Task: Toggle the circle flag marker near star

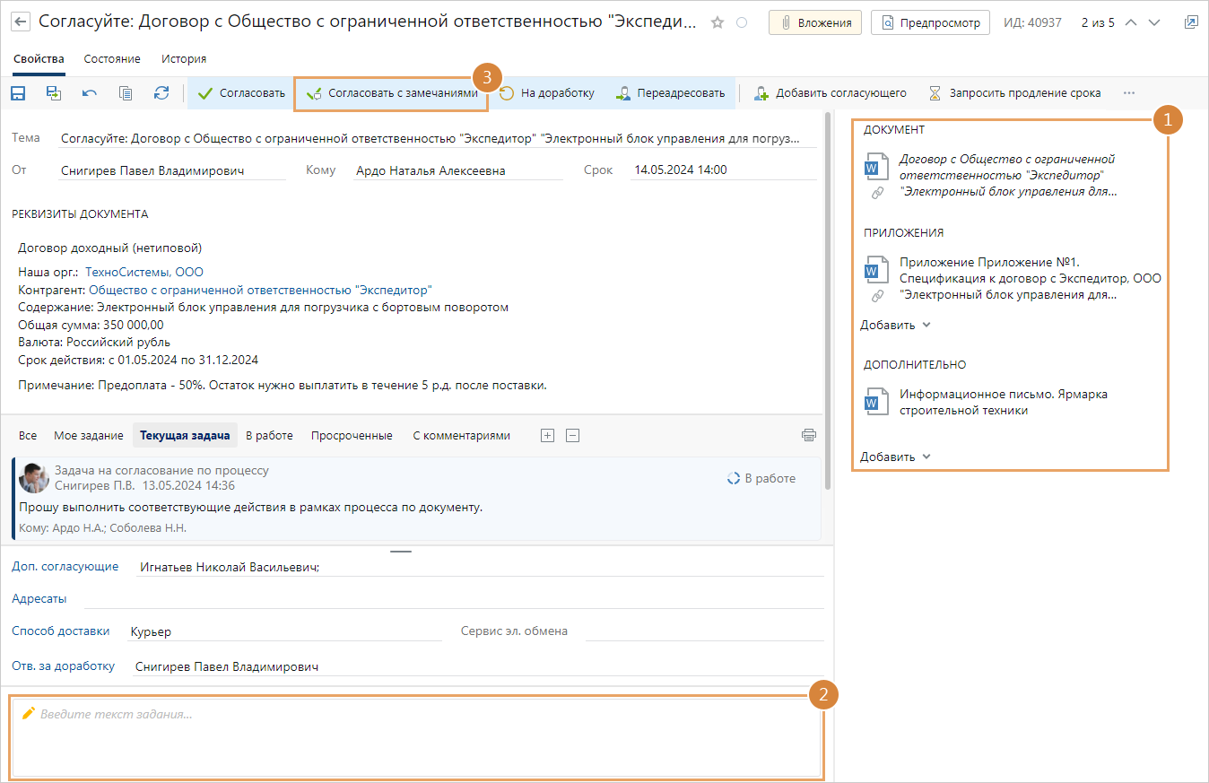Action: (x=742, y=23)
